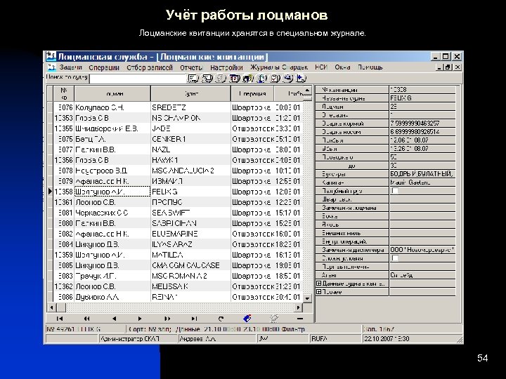This screenshot has width=506, height=379.
Task: Click the second toolbar icon showing stacked documents
Action: 207,79
